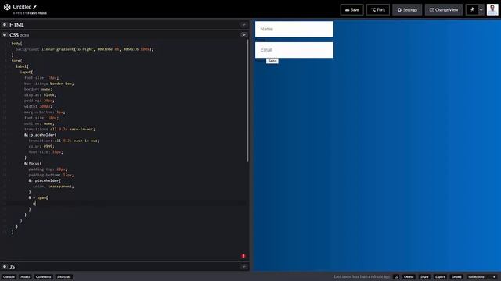Click the CSS editor vertical scrollbar
501x281 pixels.
tap(247, 100)
